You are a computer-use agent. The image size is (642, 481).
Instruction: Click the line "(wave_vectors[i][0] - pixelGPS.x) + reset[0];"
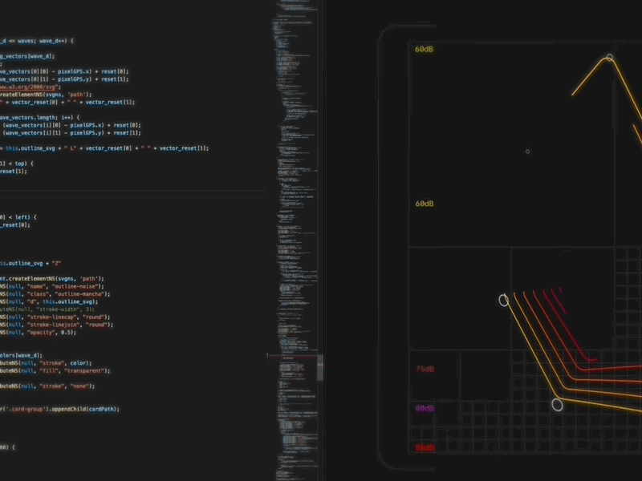[71, 125]
